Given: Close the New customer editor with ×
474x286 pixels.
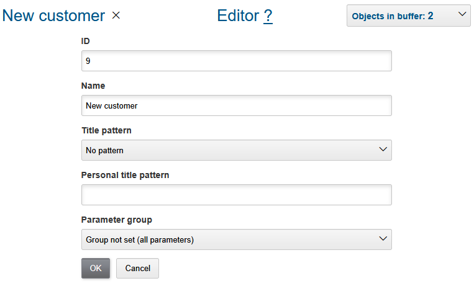Looking at the screenshot, I should coord(116,16).
